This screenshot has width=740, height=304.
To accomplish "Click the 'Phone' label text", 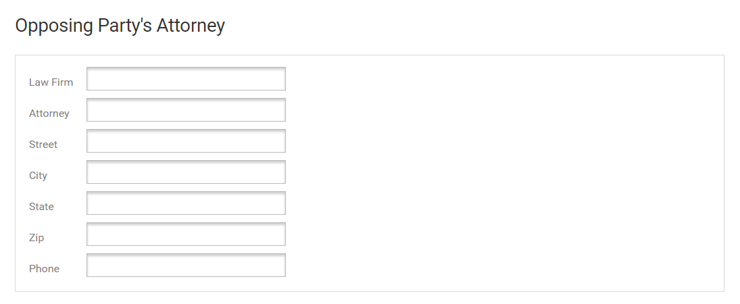I will coord(44,269).
